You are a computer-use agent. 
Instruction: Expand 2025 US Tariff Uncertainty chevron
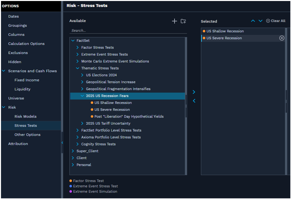pyautogui.click(x=82, y=123)
